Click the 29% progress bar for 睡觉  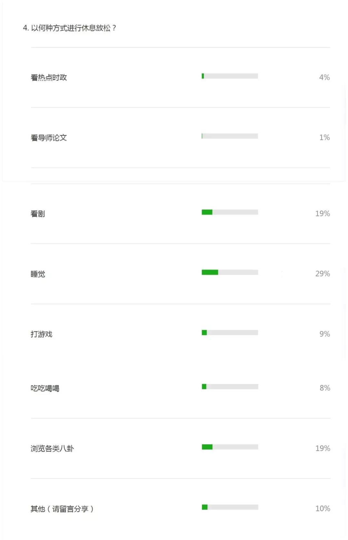point(230,272)
